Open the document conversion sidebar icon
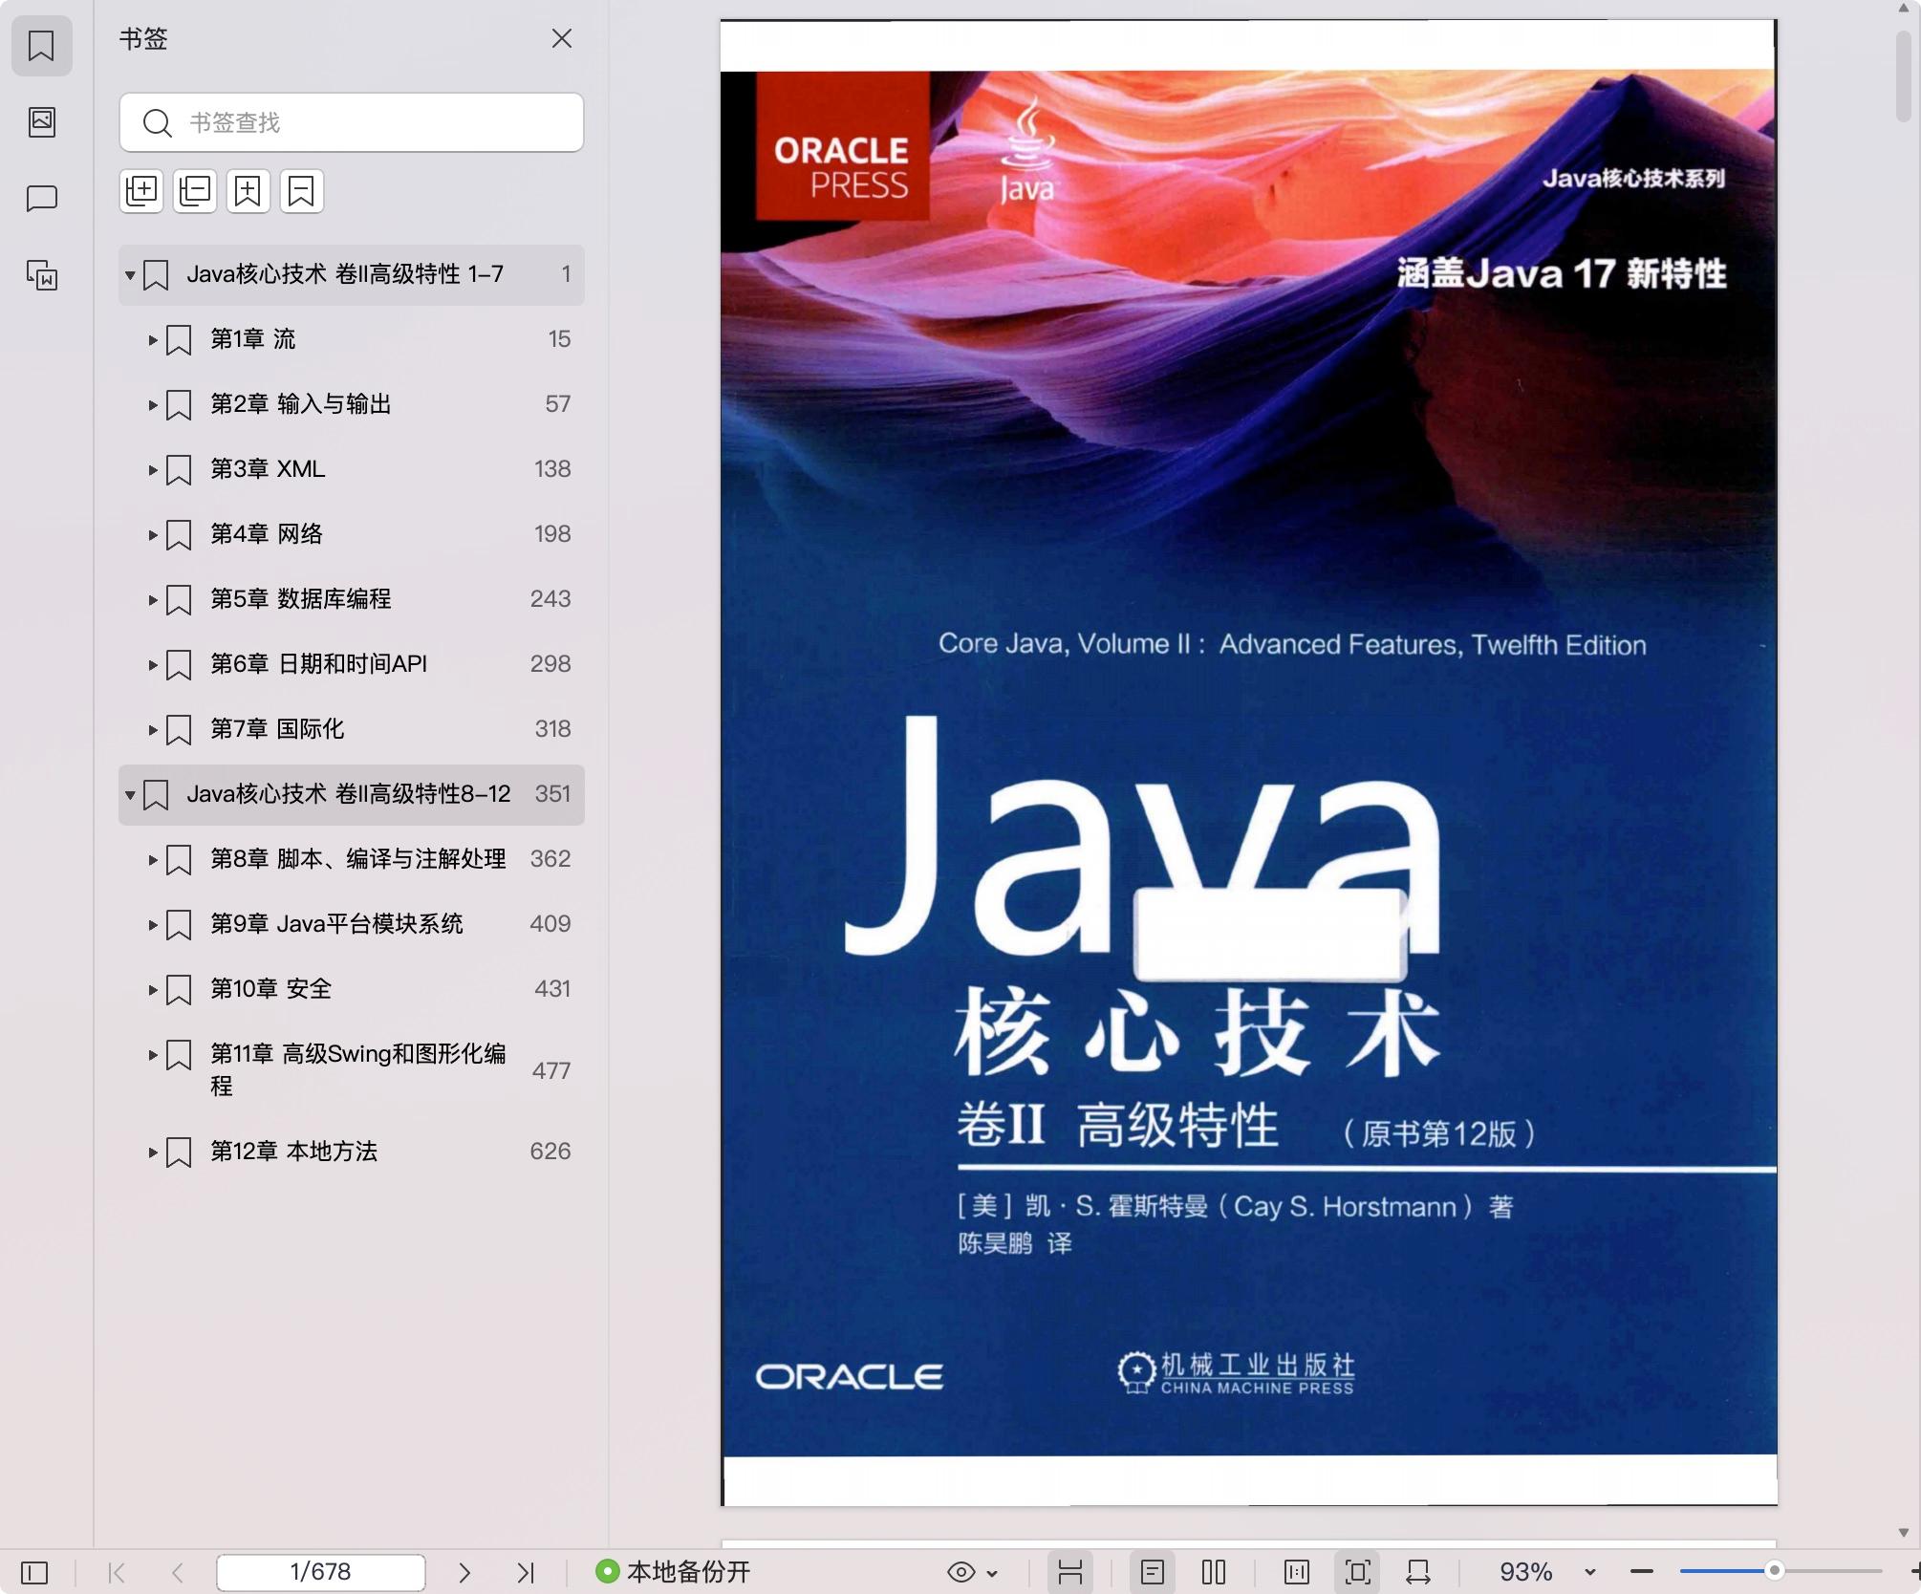The height and width of the screenshot is (1594, 1921). 41,275
